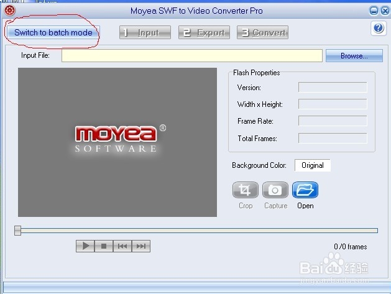Go to step 2 Export

[x=204, y=32]
